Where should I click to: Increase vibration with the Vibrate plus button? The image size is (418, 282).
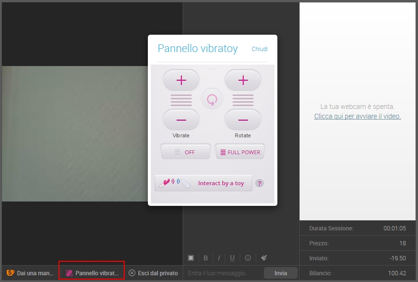click(x=181, y=81)
